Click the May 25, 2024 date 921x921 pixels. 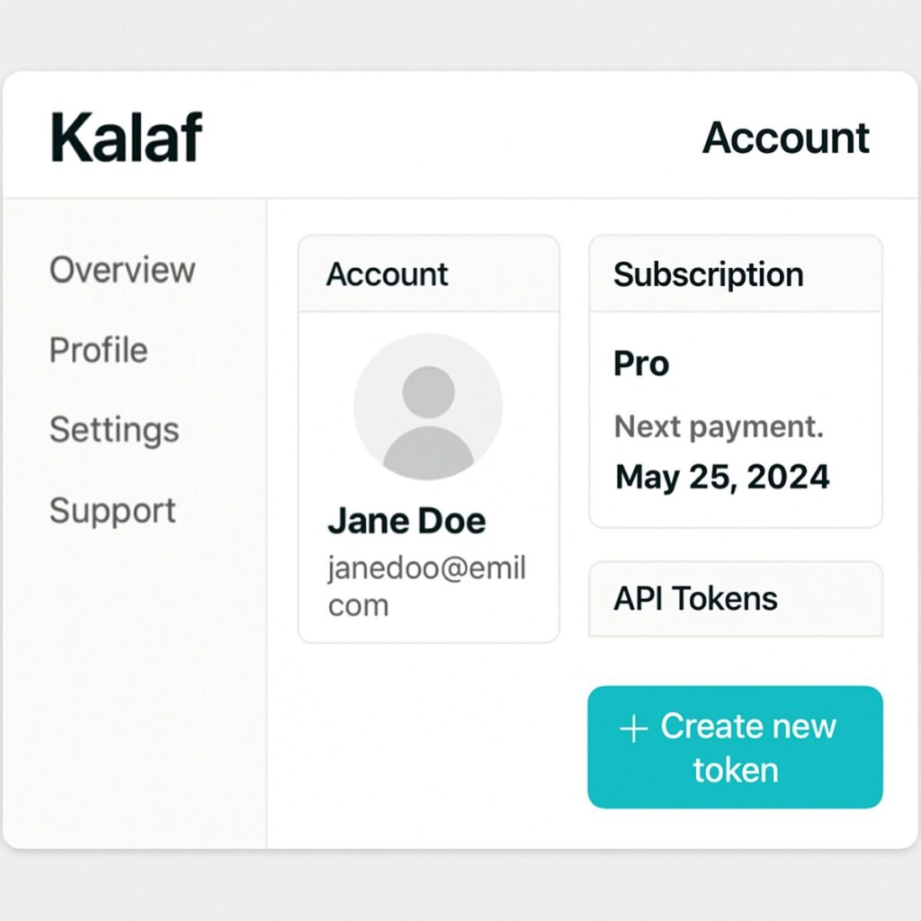[722, 477]
